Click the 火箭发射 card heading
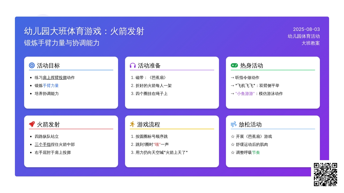344x193 pixels. click(48, 124)
